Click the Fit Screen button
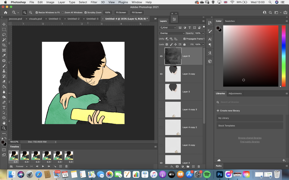The image size is (289, 180). [121, 13]
